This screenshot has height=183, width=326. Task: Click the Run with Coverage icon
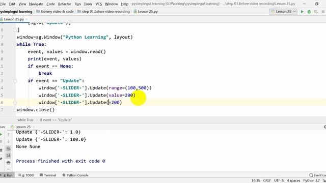click(316, 12)
